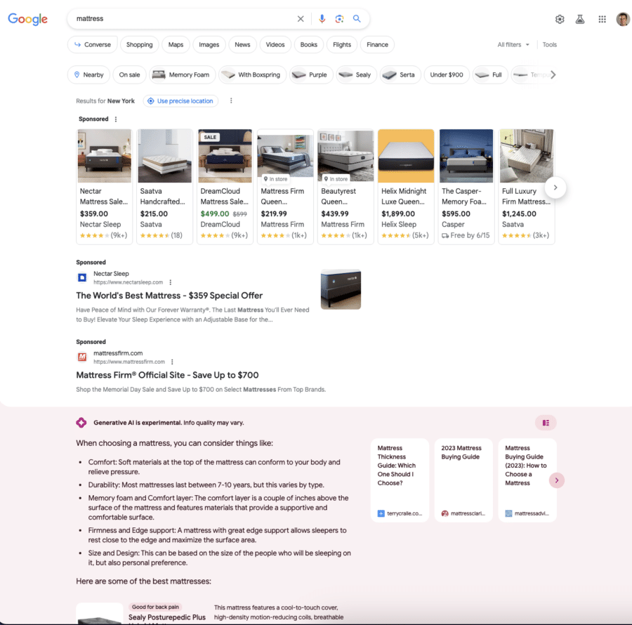Open the Tools menu
The image size is (632, 625).
[549, 45]
